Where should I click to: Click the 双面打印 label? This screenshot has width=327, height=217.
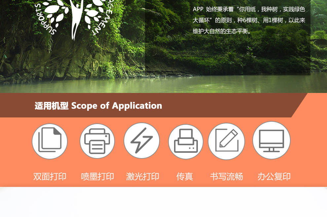50,177
